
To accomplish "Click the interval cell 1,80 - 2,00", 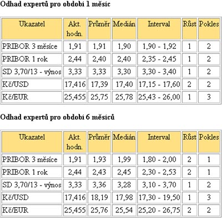I will coord(159,160).
